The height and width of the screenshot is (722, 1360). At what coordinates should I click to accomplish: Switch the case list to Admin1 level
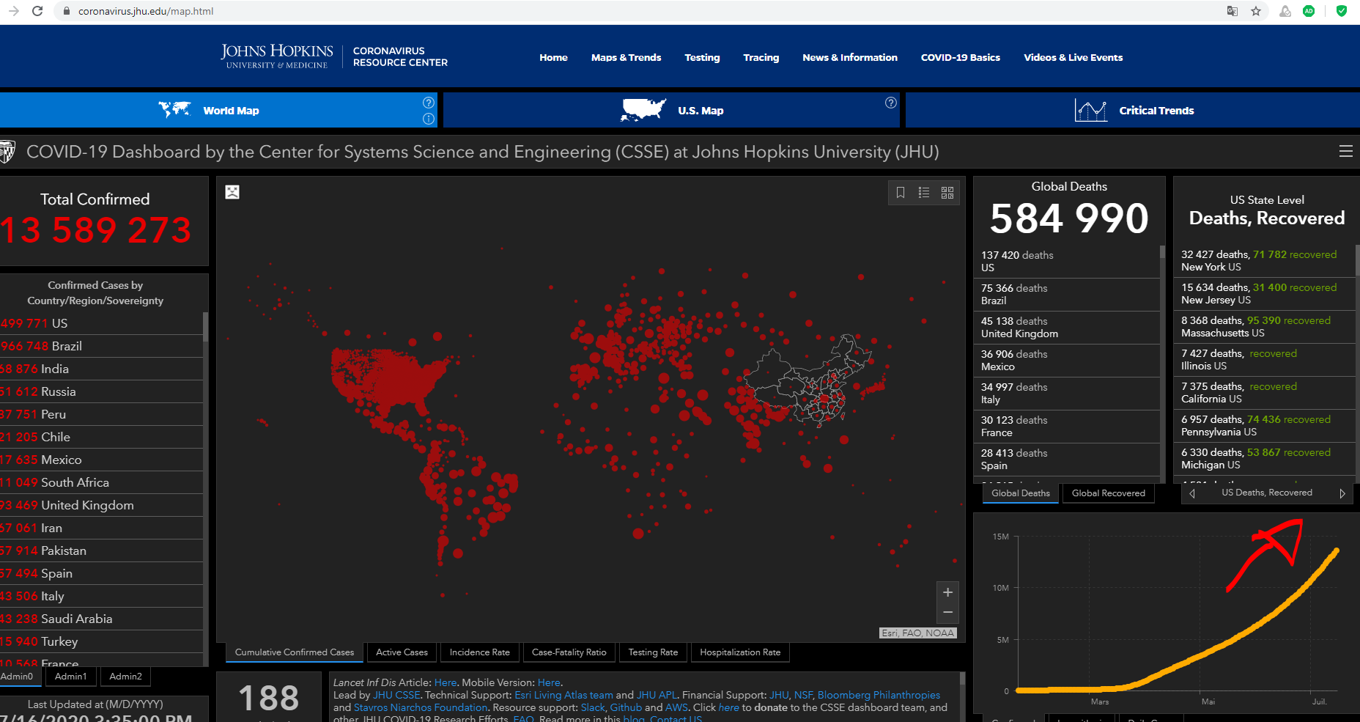tap(71, 677)
